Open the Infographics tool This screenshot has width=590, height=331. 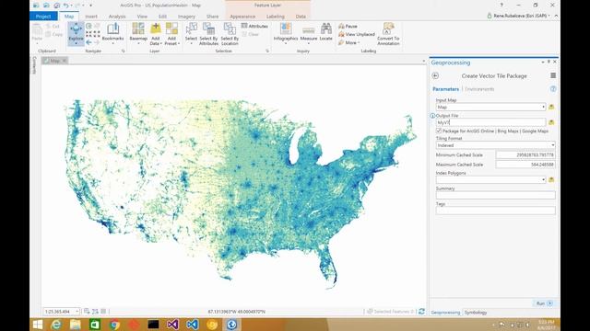point(286,33)
